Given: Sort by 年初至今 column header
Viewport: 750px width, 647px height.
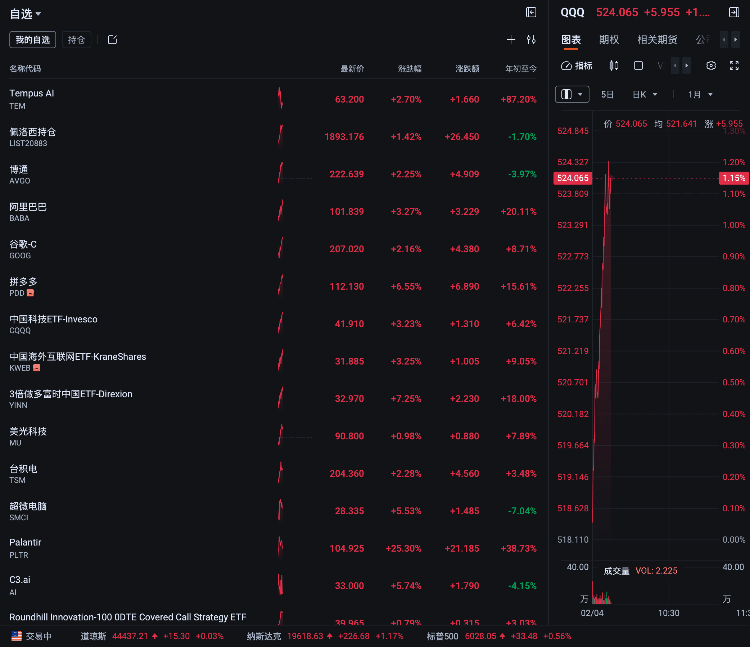Looking at the screenshot, I should (521, 69).
